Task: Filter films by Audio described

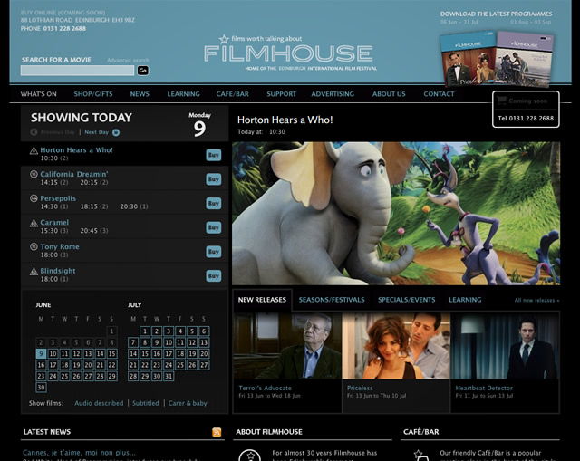Action: tap(99, 403)
